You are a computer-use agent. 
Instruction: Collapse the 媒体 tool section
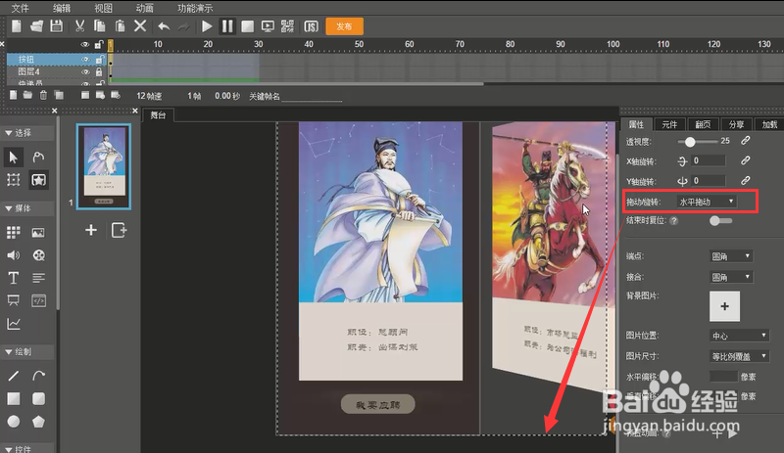coord(9,208)
